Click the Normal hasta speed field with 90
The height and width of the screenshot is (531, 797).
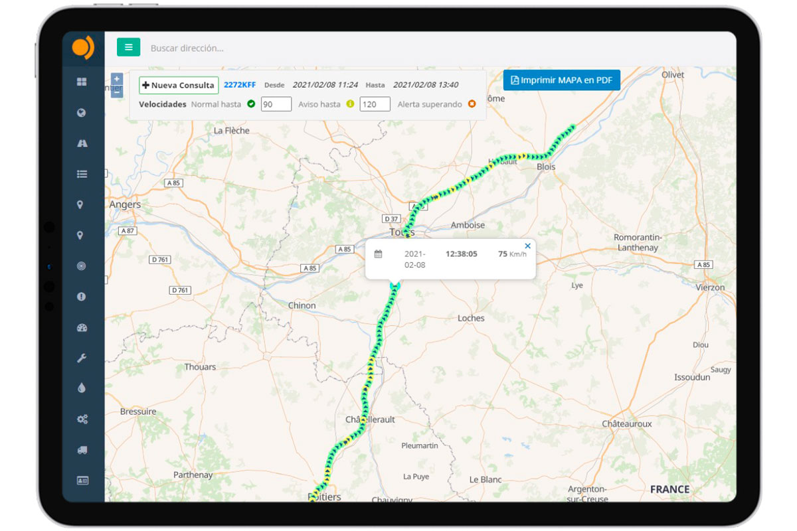(276, 104)
